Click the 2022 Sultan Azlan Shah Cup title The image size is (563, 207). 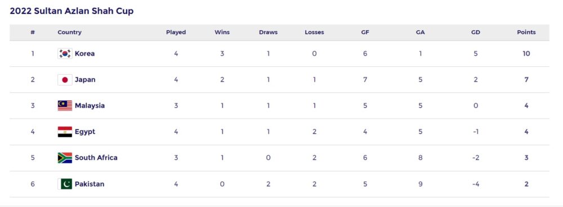tap(72, 11)
